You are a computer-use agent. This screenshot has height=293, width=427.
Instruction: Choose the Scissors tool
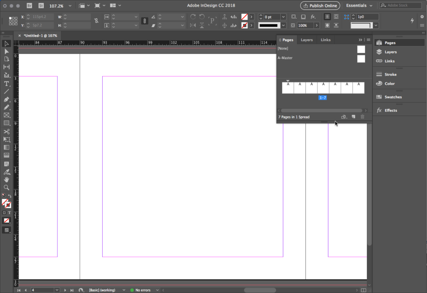[x=7, y=132]
